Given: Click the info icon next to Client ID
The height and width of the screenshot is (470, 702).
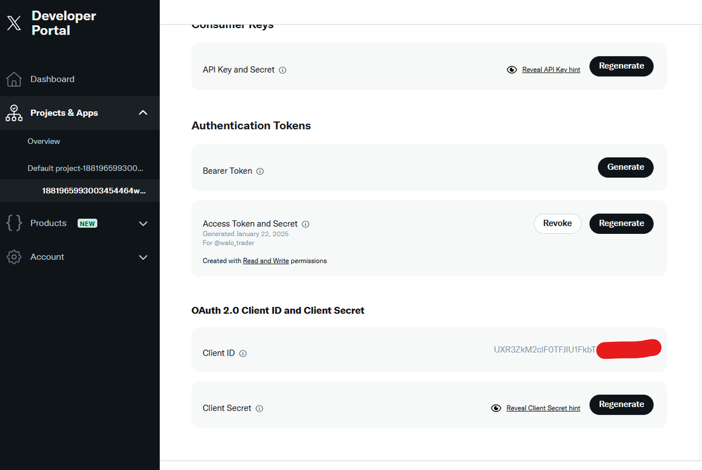Looking at the screenshot, I should click(x=243, y=354).
